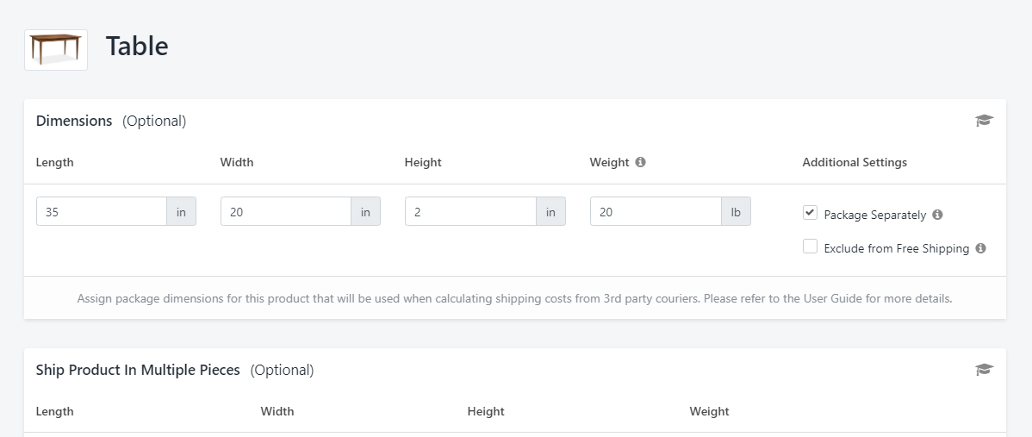The height and width of the screenshot is (437, 1032).
Task: Click the "in" unit beside Width field
Action: [365, 211]
